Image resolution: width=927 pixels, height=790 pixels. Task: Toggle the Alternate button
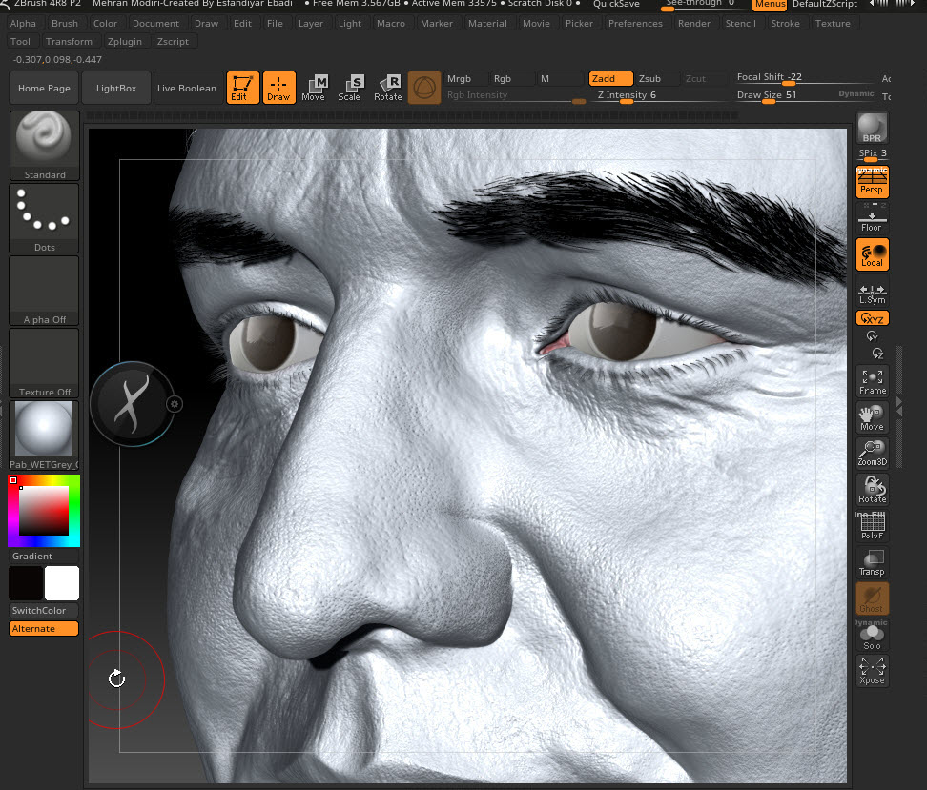click(x=44, y=629)
